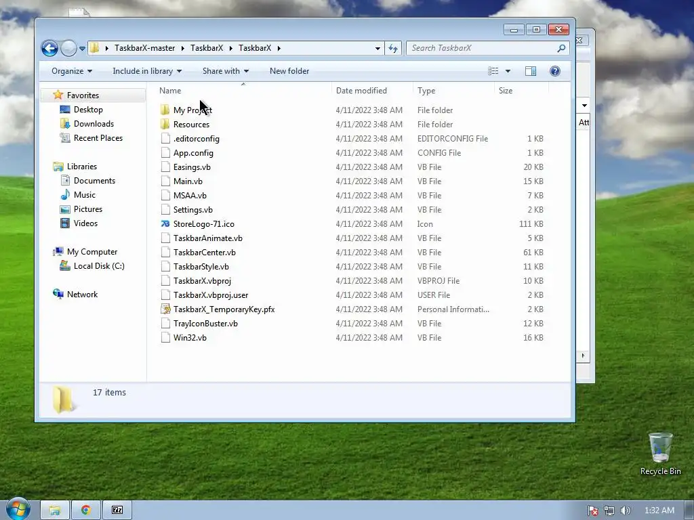This screenshot has width=694, height=520.
Task: Select the TaskbarAnimate.vb file
Action: pos(208,238)
